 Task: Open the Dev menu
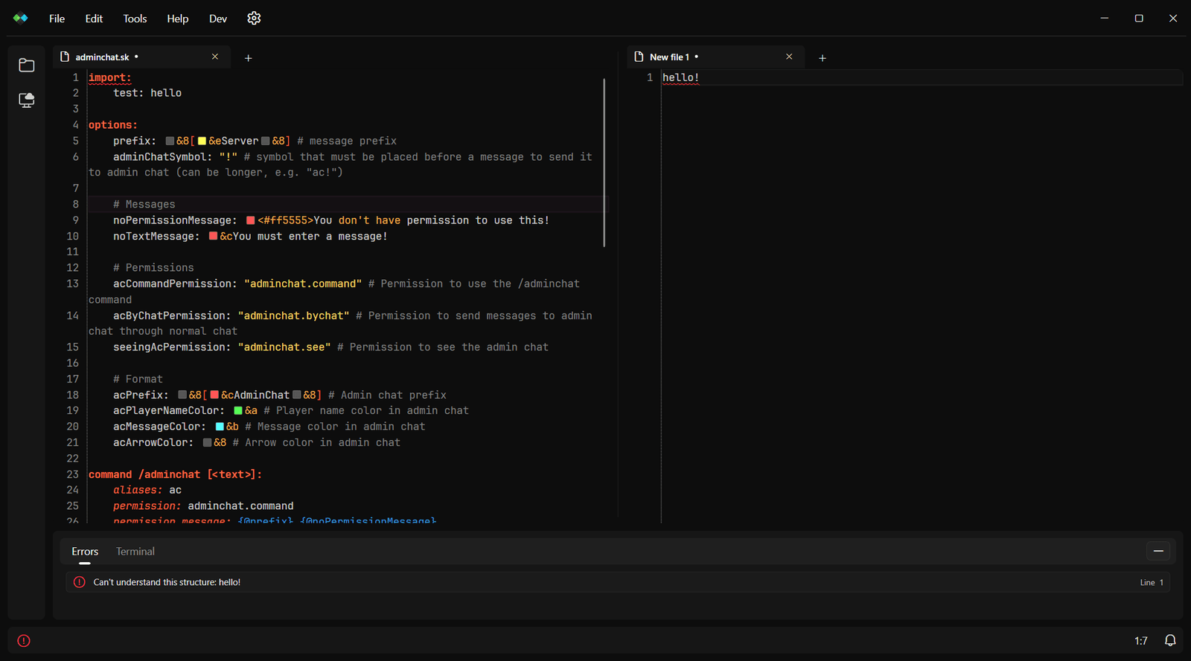tap(218, 19)
